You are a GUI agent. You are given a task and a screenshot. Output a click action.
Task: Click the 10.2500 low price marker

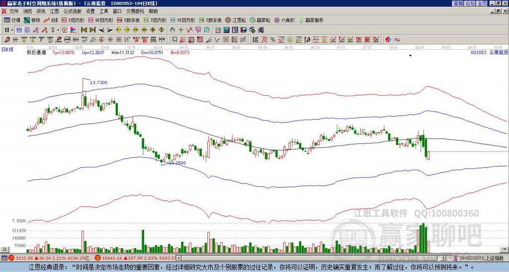coord(177,163)
